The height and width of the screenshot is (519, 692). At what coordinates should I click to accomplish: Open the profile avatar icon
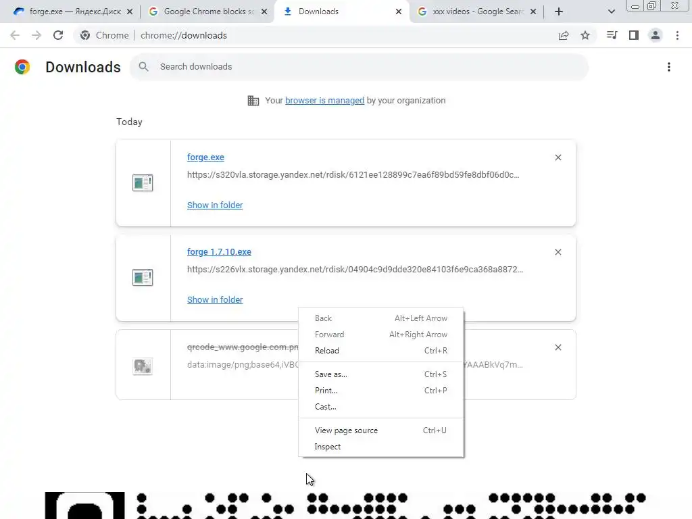pos(656,35)
